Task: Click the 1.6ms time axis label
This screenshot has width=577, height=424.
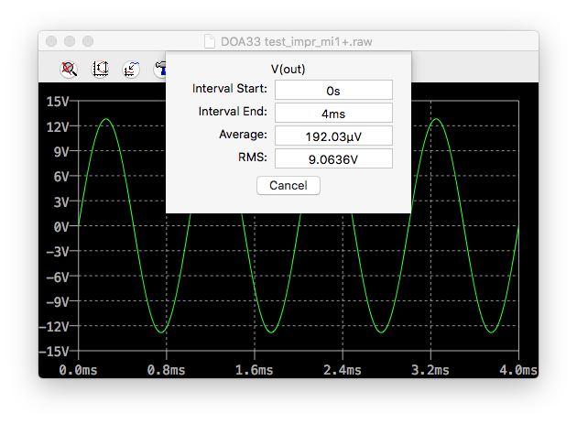Action: click(255, 370)
